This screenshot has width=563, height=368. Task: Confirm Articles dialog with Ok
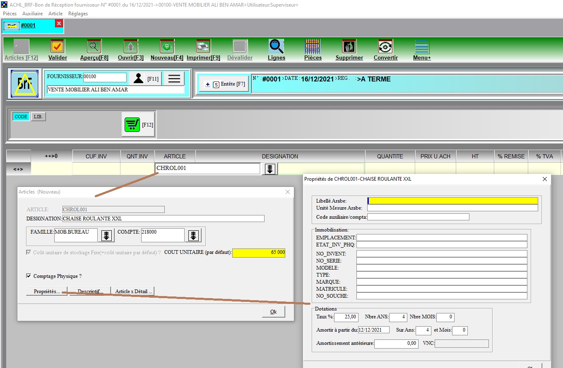pyautogui.click(x=273, y=312)
